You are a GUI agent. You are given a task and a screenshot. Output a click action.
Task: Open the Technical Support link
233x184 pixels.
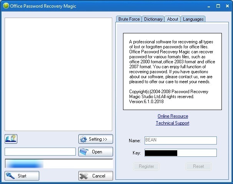[x=173, y=123]
